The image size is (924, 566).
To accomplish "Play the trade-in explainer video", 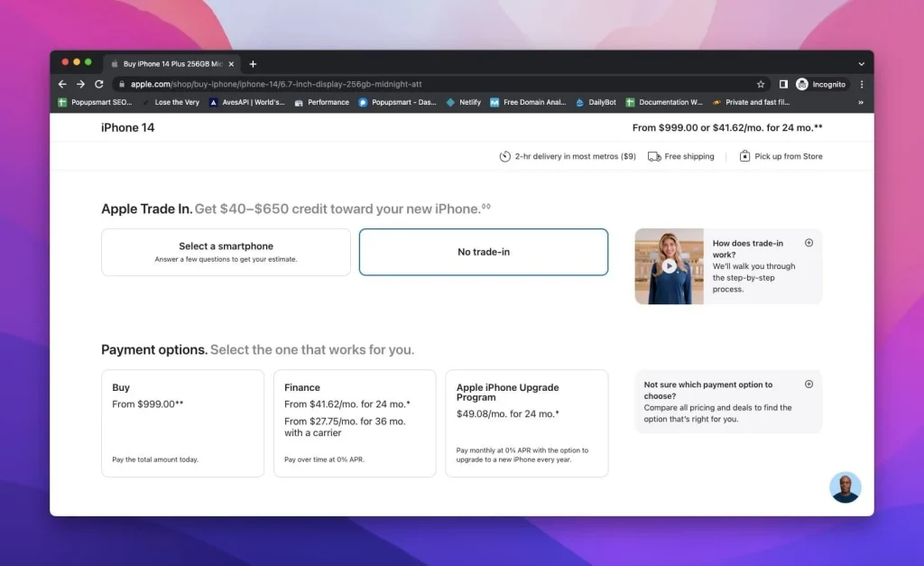I will (x=669, y=266).
